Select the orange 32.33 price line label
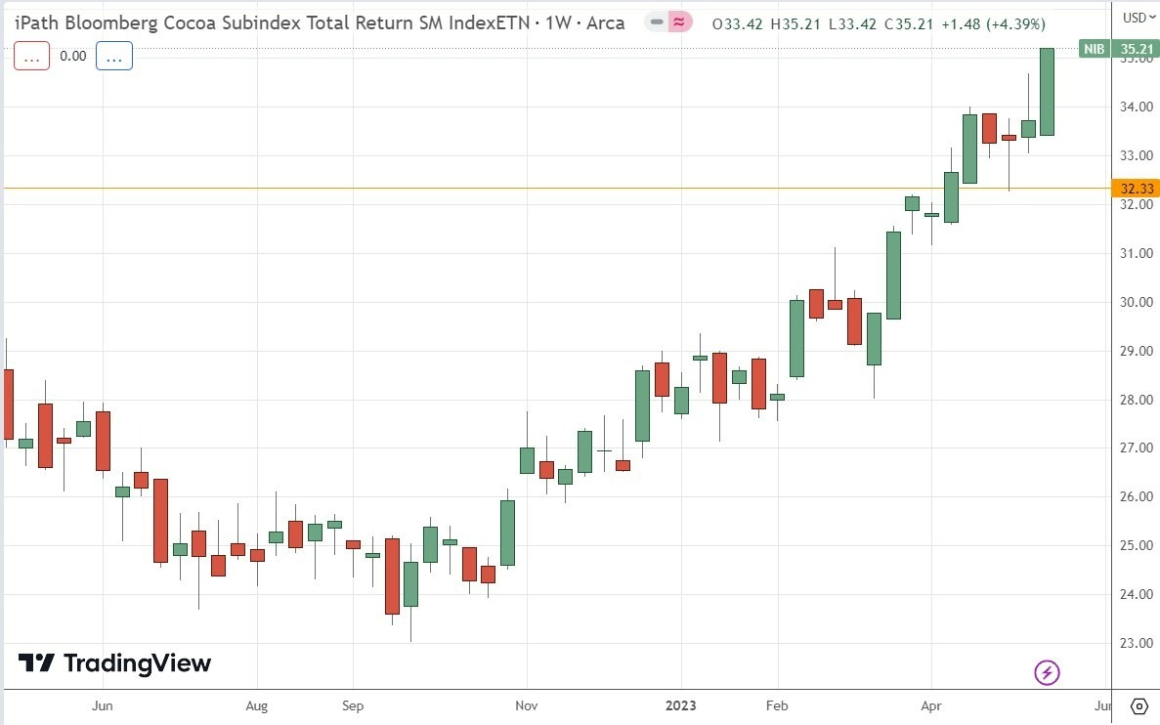1160x725 pixels. point(1137,187)
